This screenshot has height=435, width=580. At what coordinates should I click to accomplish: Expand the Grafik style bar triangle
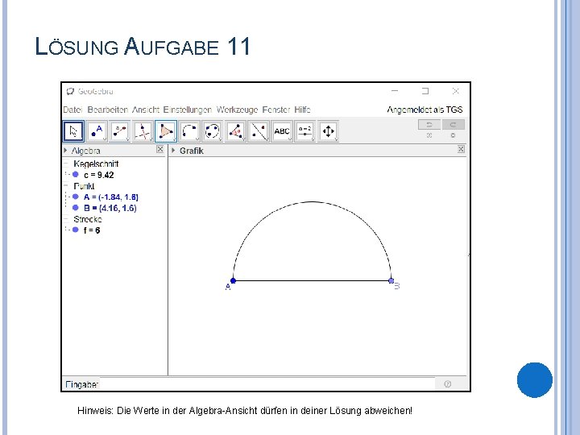pyautogui.click(x=173, y=150)
